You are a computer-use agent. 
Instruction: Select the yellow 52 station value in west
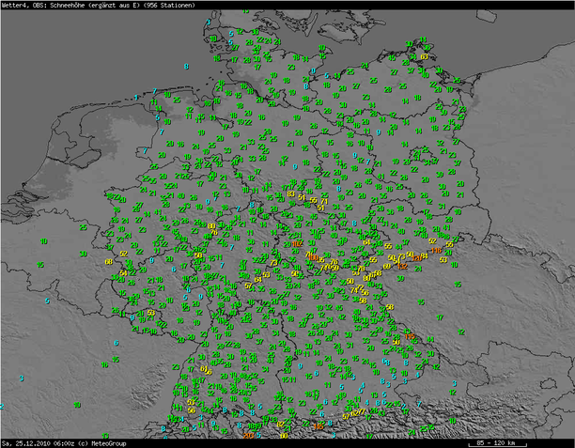pyautogui.click(x=123, y=254)
